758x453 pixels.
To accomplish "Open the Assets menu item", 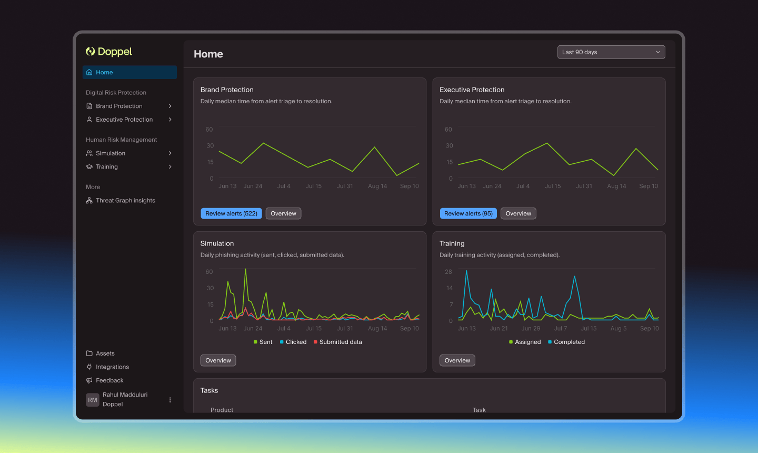I will [129, 353].
